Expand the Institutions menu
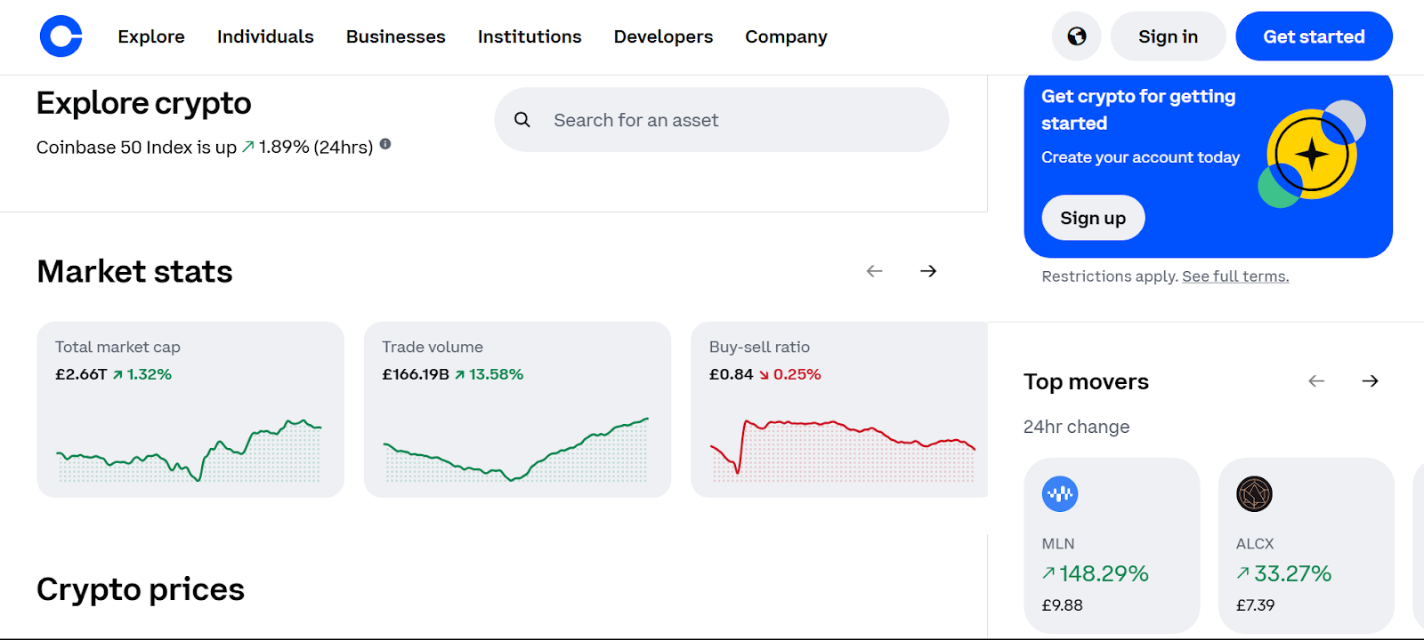The image size is (1424, 640). click(x=530, y=36)
